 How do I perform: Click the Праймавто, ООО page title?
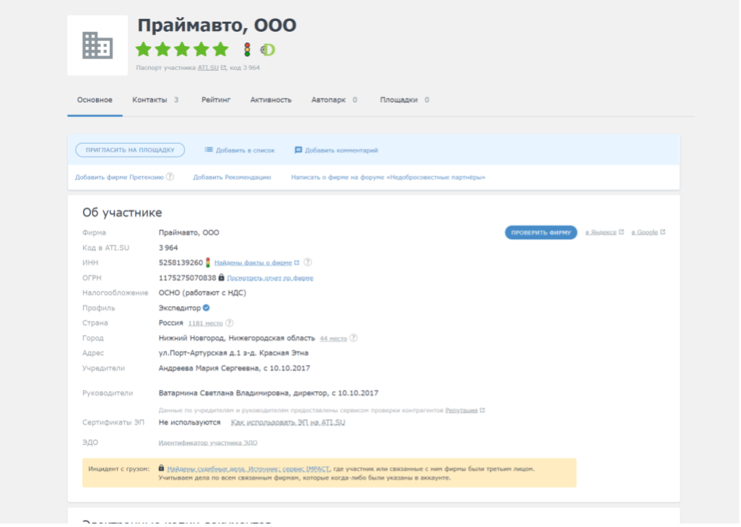[217, 25]
